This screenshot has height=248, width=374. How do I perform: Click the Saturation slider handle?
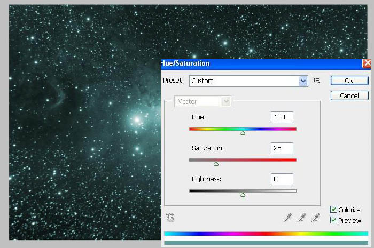(216, 164)
